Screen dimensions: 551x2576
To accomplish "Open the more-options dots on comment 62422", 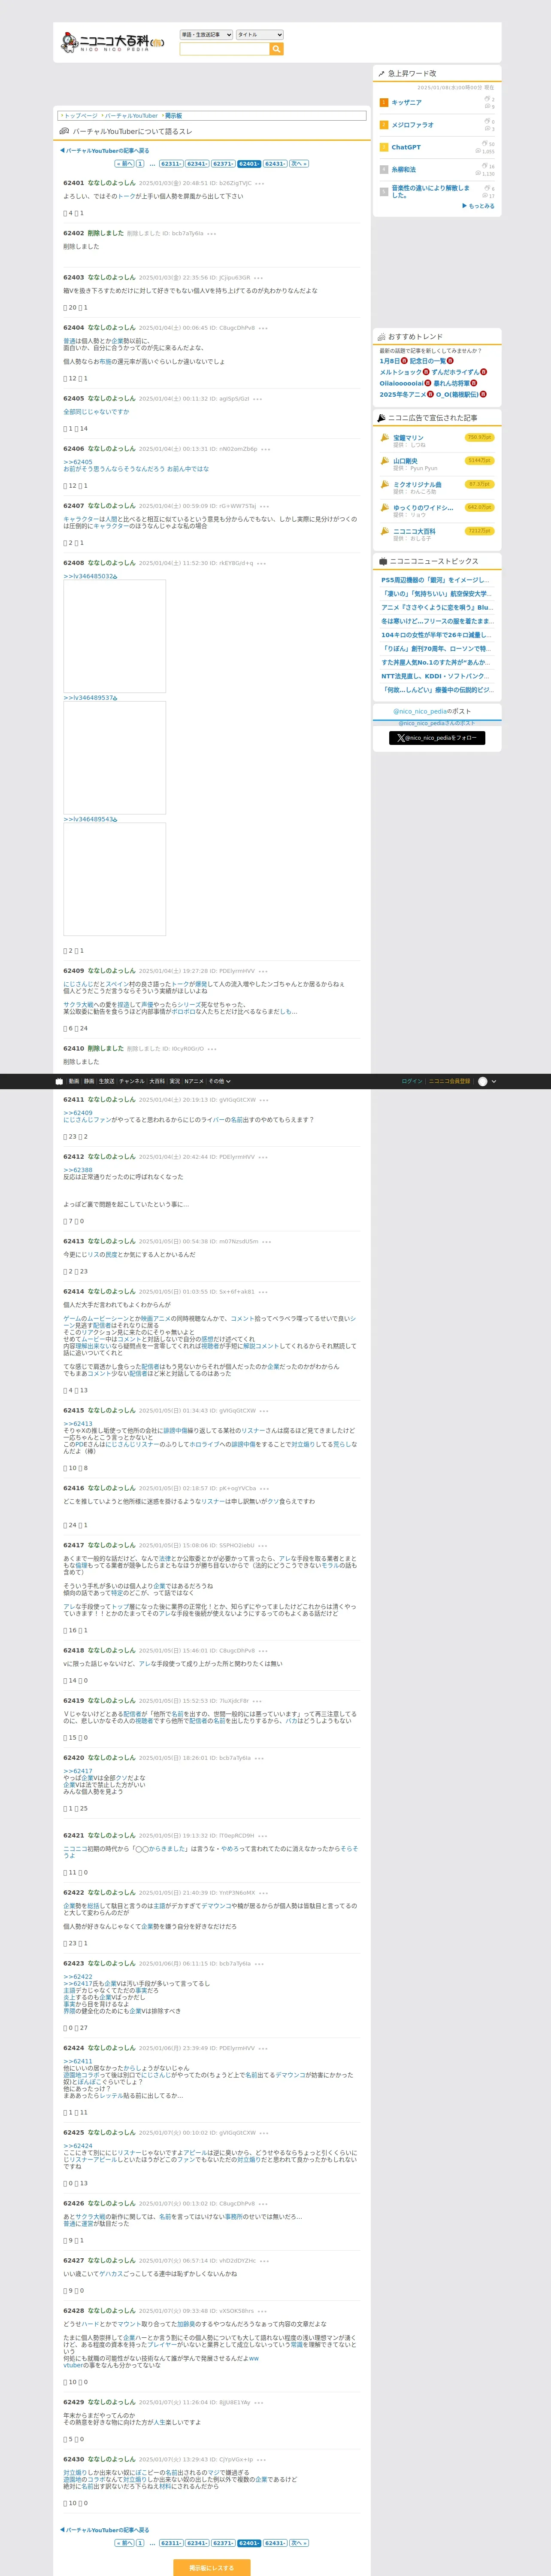I will pos(263,1893).
